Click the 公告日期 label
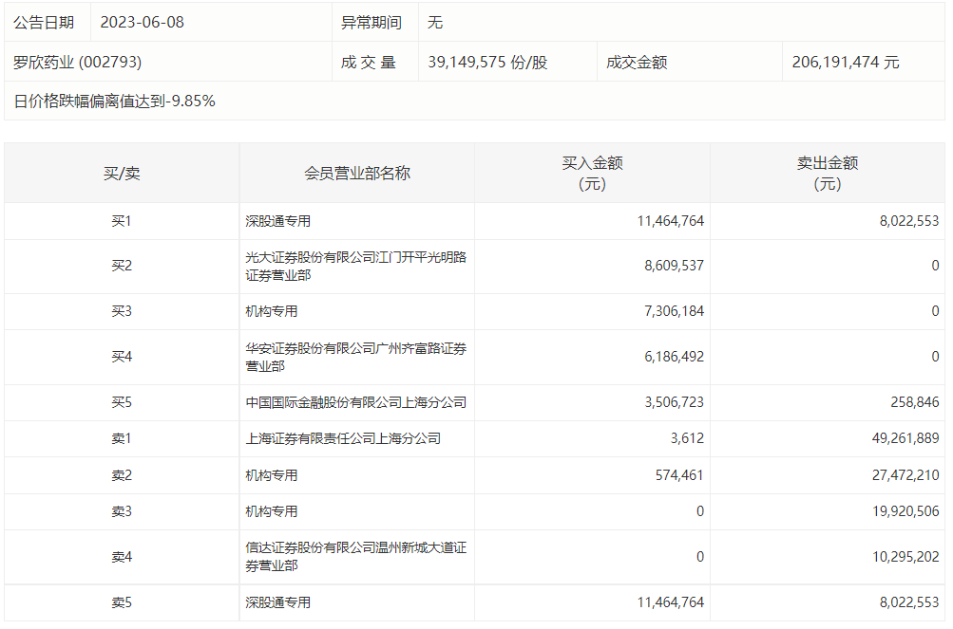The image size is (953, 629). click(x=44, y=23)
